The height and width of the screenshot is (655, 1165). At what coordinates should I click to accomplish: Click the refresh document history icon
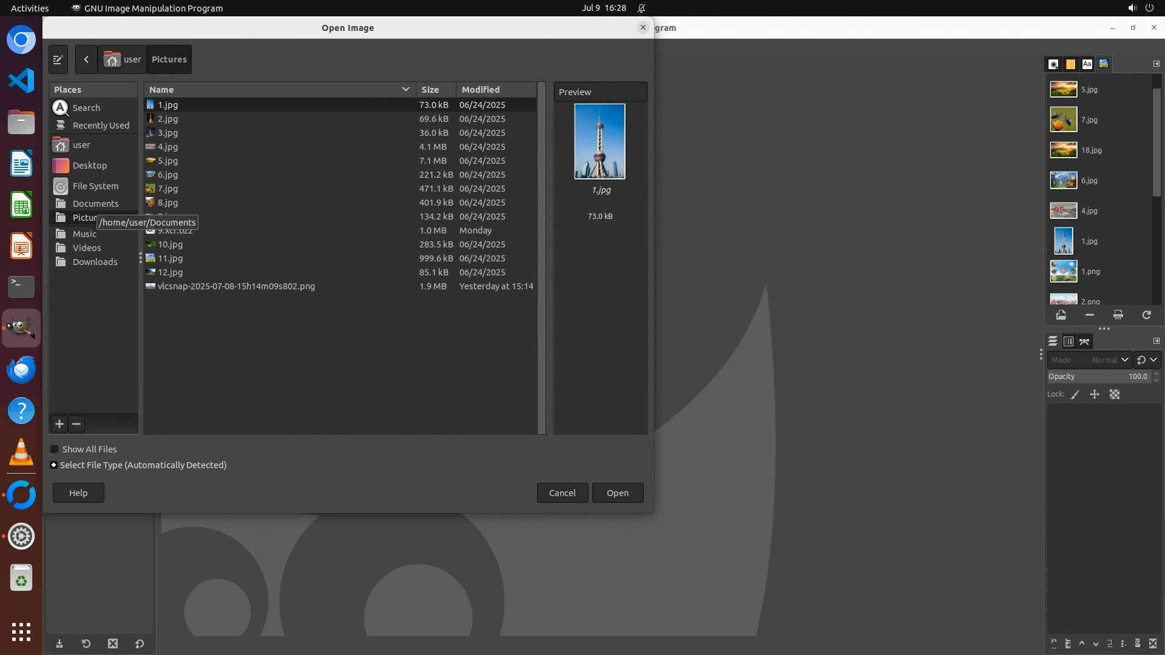click(x=1146, y=315)
